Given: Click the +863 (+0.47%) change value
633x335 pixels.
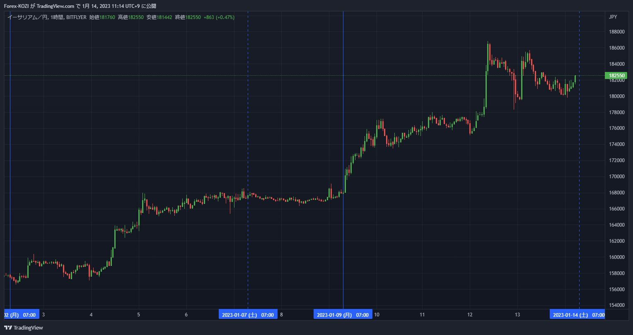Looking at the screenshot, I should [x=219, y=17].
